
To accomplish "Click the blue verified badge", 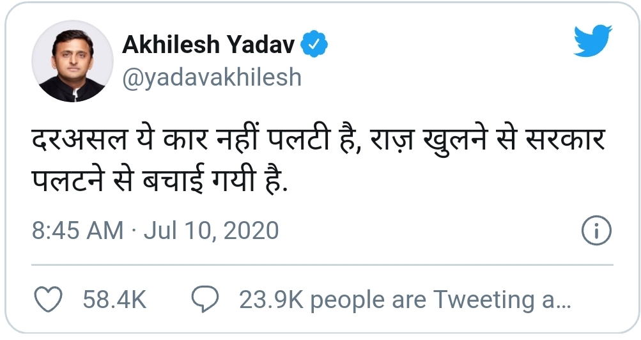I will coord(316,45).
